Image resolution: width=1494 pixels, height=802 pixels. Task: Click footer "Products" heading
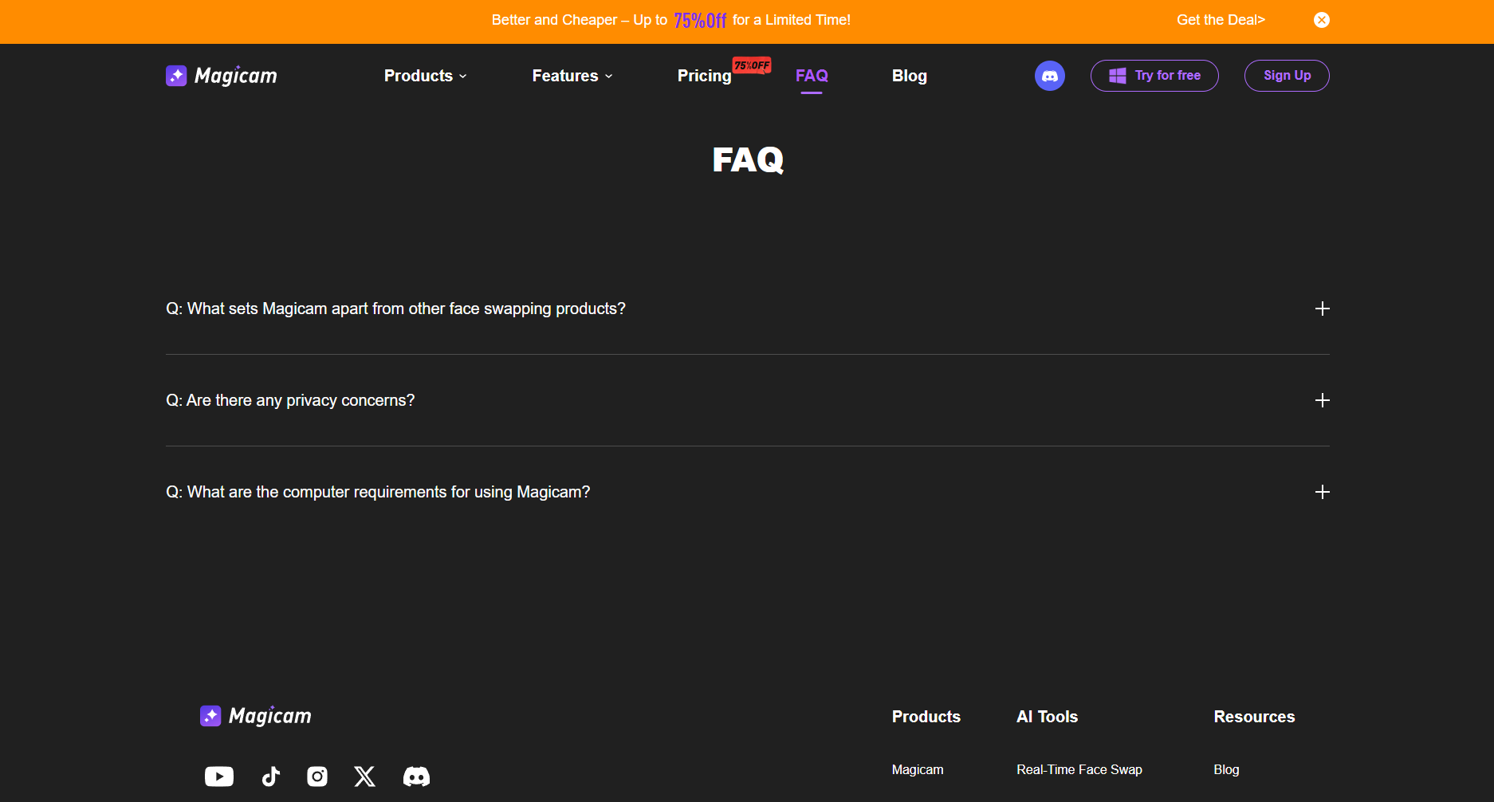point(926,717)
